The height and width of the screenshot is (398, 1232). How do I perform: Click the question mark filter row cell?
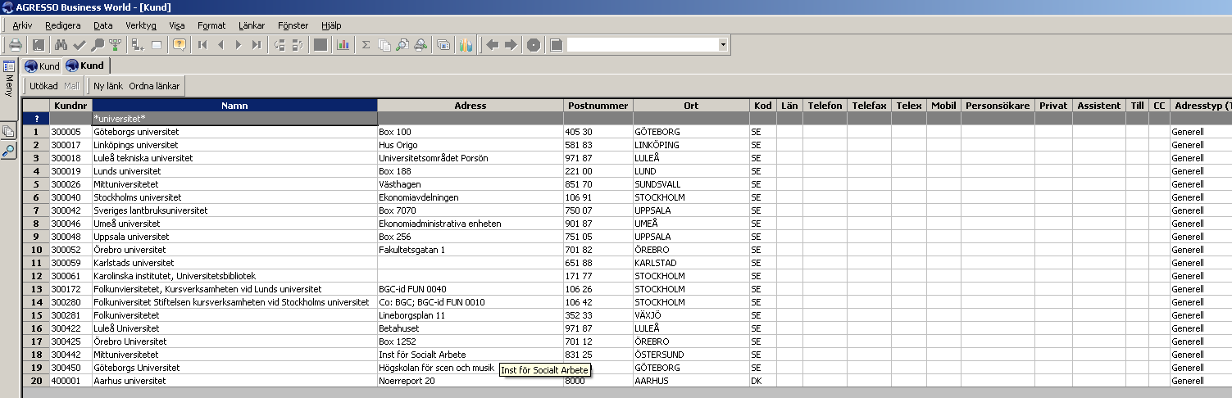coord(36,119)
